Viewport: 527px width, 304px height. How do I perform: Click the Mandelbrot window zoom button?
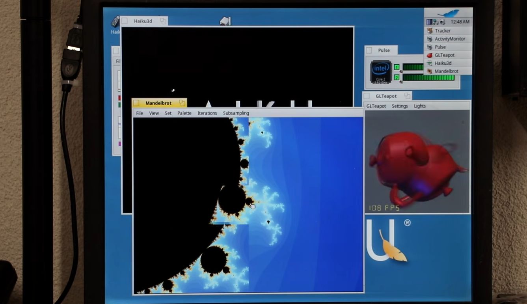pyautogui.click(x=182, y=103)
